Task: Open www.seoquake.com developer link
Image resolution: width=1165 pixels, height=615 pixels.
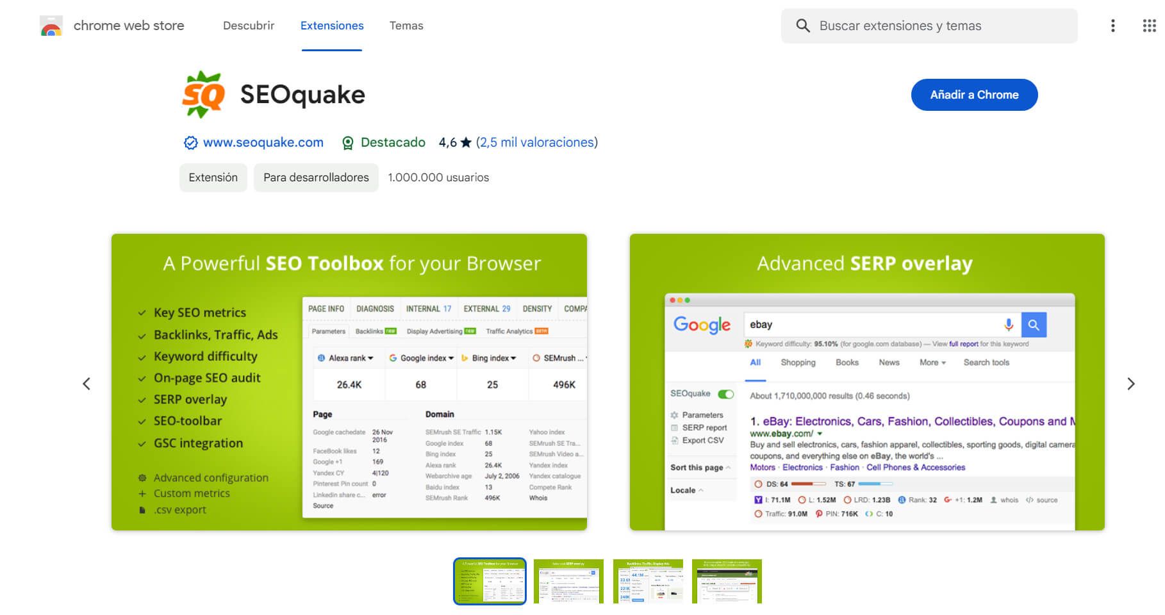Action: pyautogui.click(x=263, y=142)
